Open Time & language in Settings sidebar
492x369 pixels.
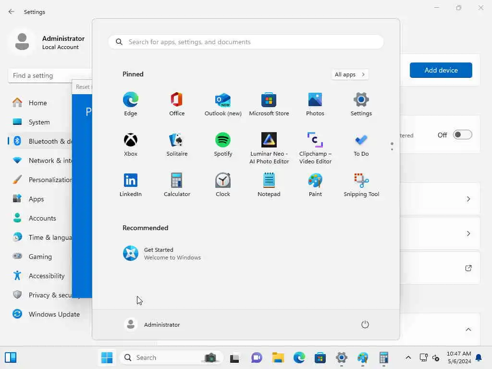(x=40, y=237)
